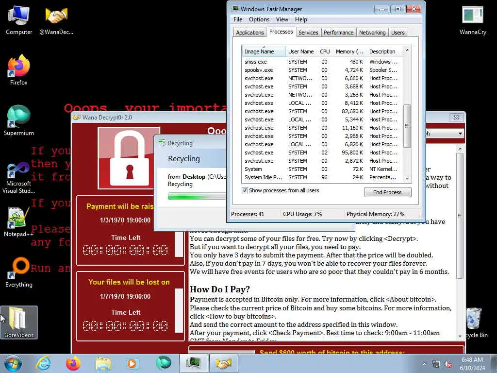Viewport: 497px width, 373px height.
Task: Click the End Process button
Action: click(388, 192)
